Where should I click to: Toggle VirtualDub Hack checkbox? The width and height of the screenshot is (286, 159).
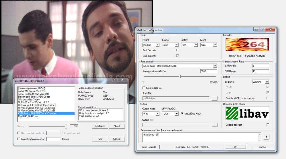(x=182, y=113)
